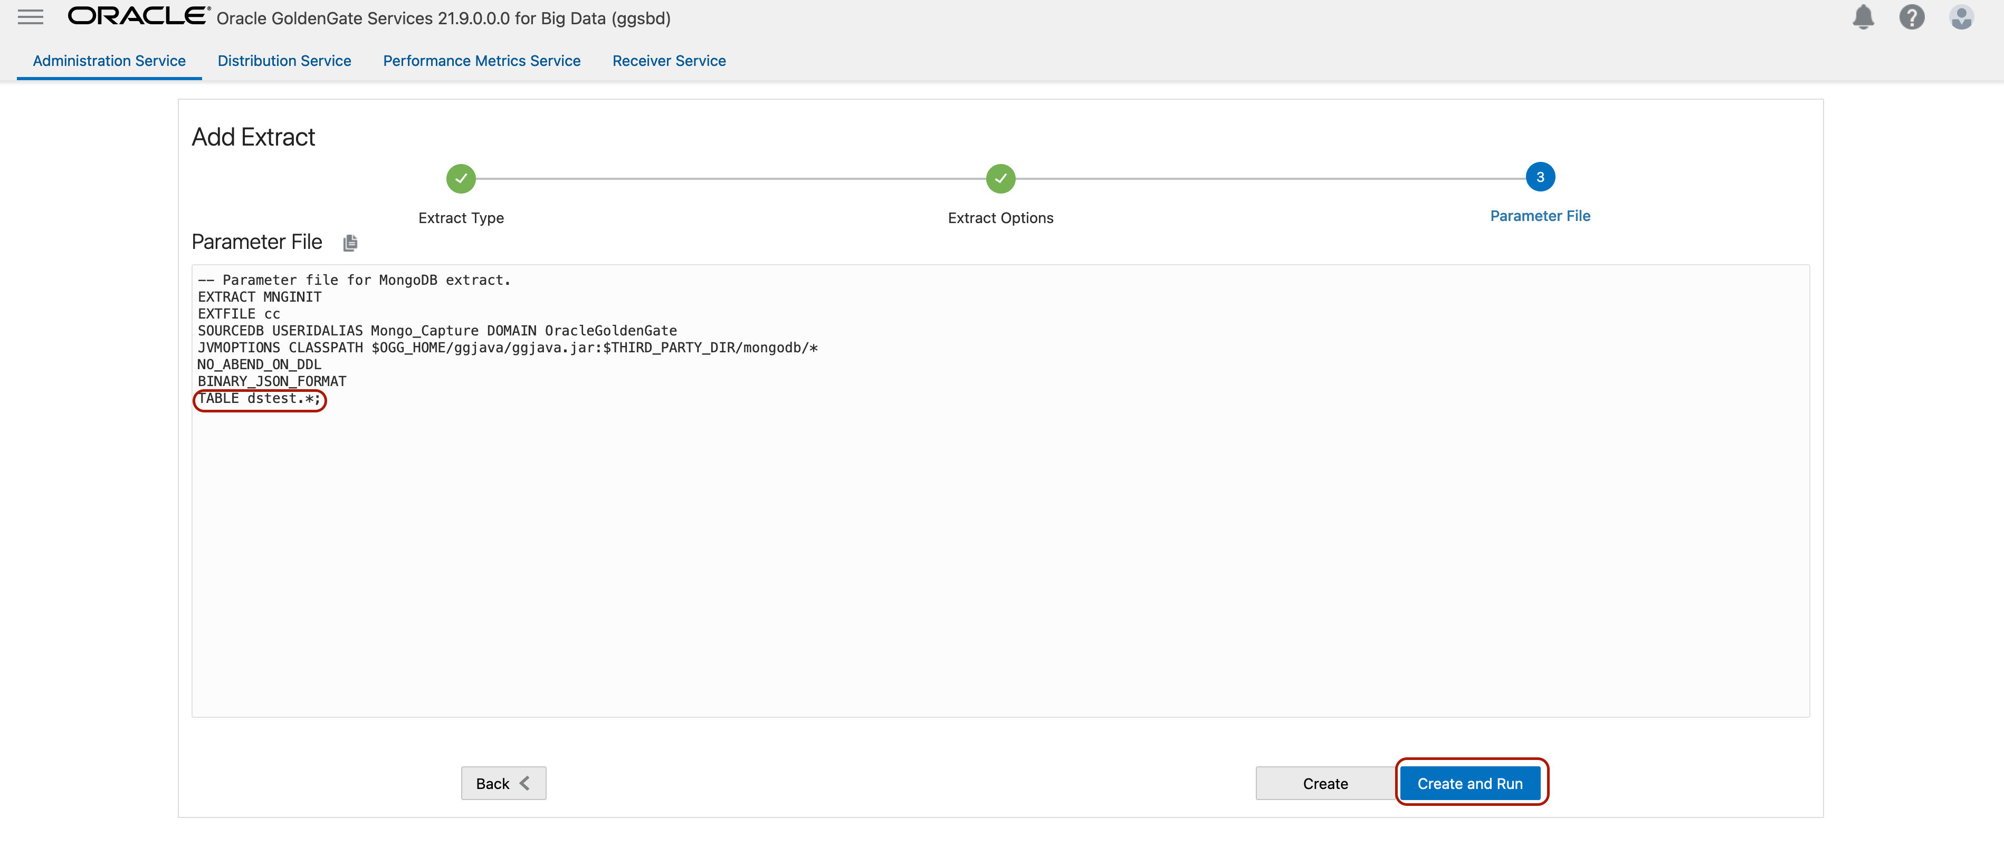Viewport: 2004px width, 847px height.
Task: Select step 3 Parameter File circle
Action: pos(1539,177)
